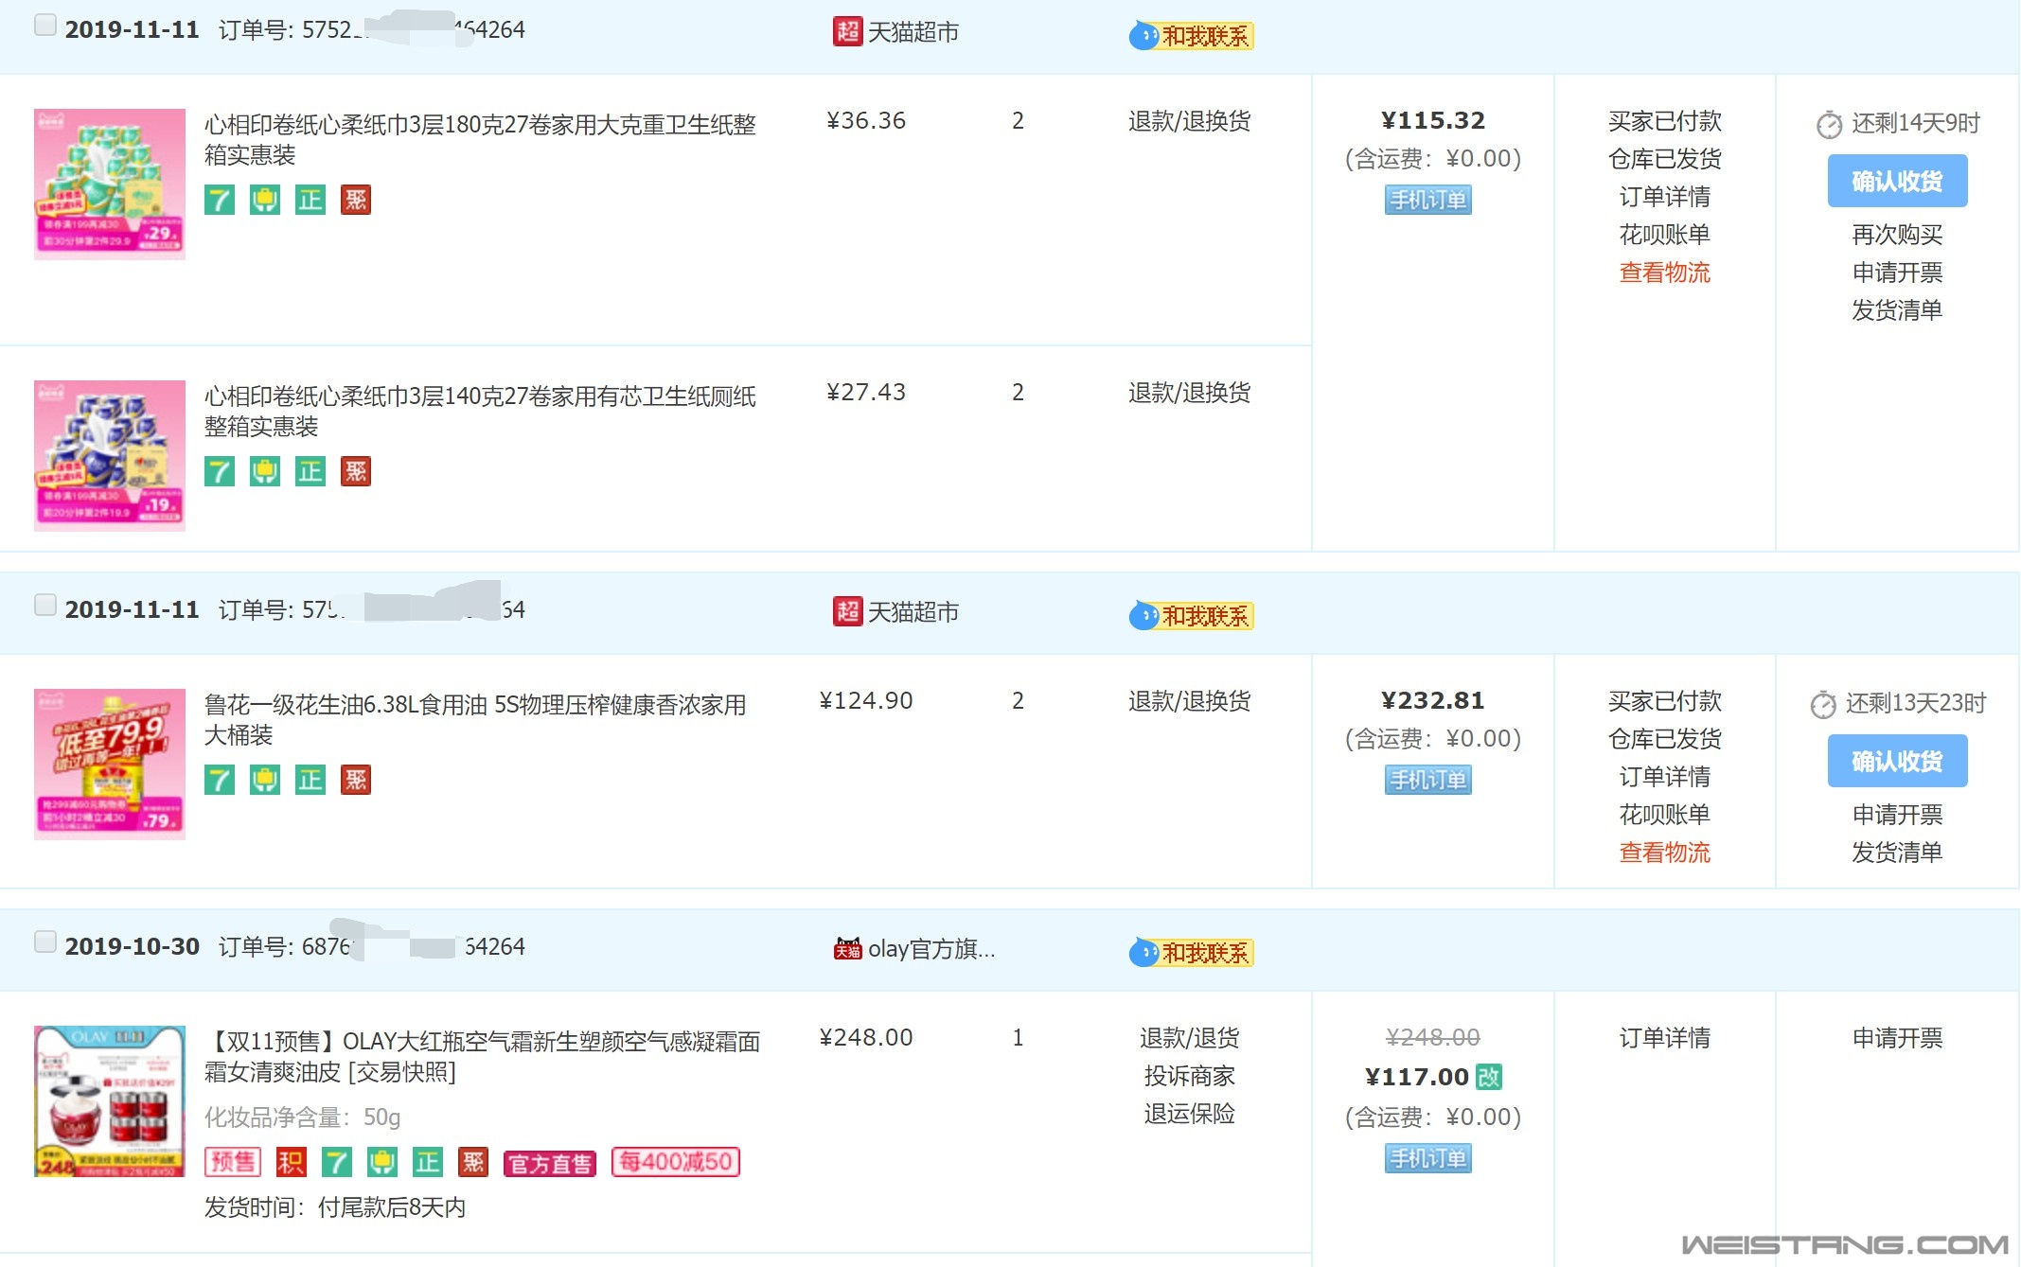Click the 手机订单 badge under ¥232.81

click(x=1428, y=780)
